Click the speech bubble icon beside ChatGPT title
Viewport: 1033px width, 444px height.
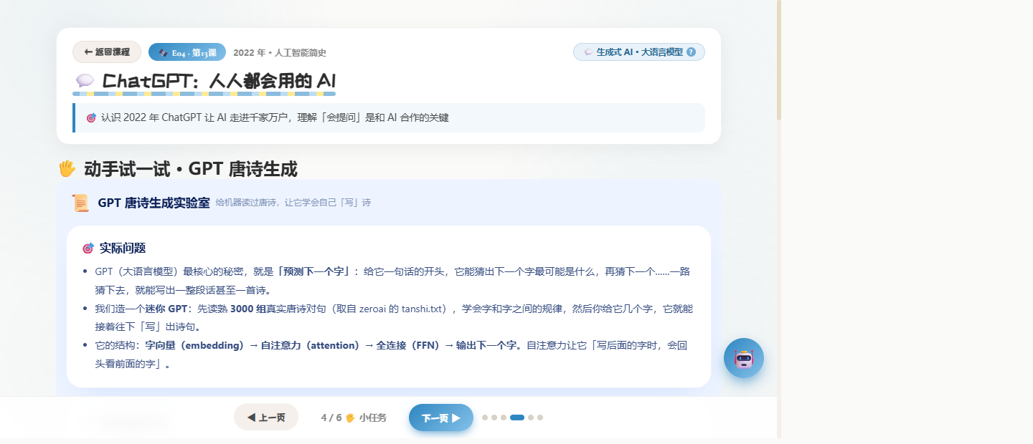click(x=85, y=81)
